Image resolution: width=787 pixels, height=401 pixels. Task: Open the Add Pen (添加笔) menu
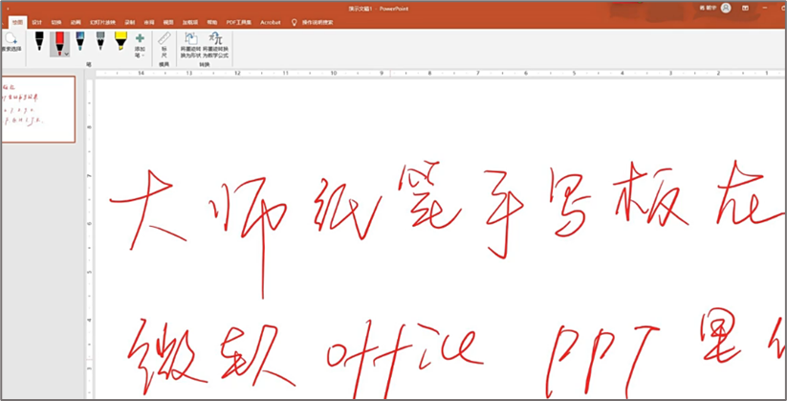[x=140, y=45]
